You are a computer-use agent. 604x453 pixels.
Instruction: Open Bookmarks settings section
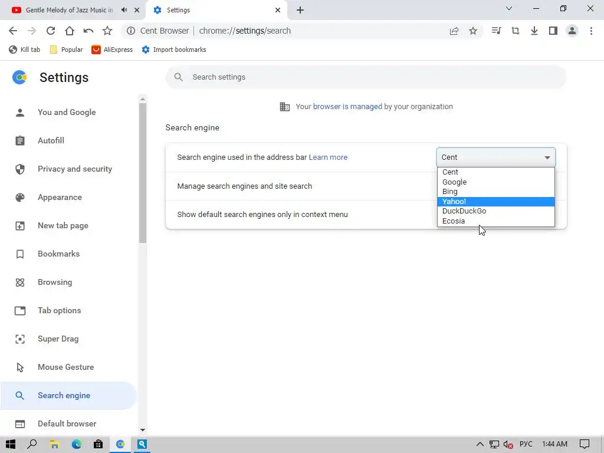(x=68, y=254)
